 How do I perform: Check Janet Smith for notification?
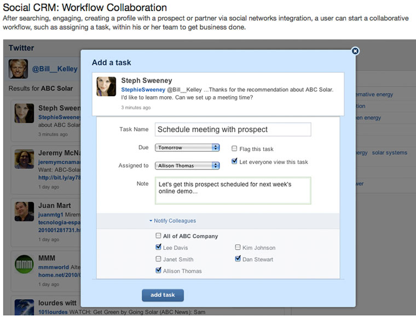pos(158,259)
